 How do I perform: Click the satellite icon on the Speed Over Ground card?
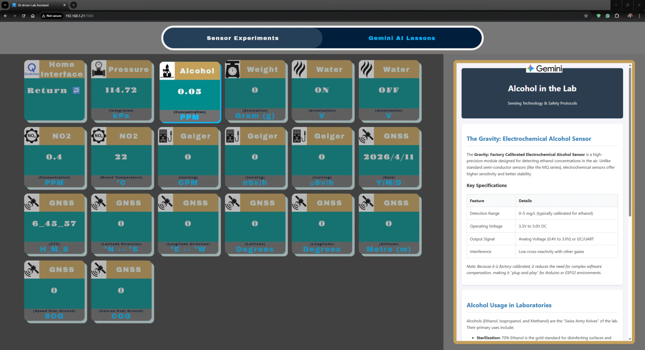pos(32,270)
